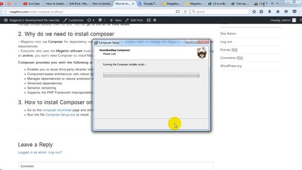Open the Yoast SEO admin bar icon
The height and width of the screenshot is (170, 302).
149,20
